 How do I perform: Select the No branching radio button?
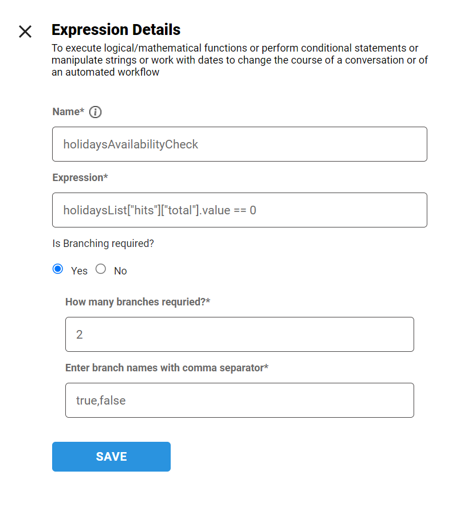[x=101, y=269]
